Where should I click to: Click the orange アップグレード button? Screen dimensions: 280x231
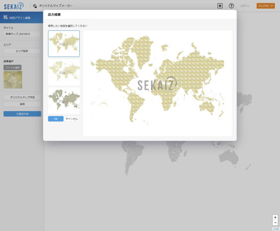point(265,6)
